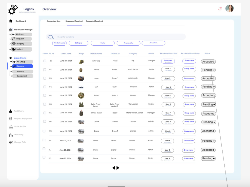
Task: Click the Add Users person icon
Action: (10, 111)
